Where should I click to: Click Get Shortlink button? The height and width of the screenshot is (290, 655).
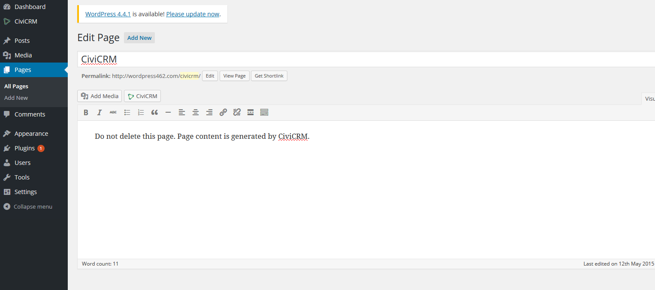(x=269, y=76)
